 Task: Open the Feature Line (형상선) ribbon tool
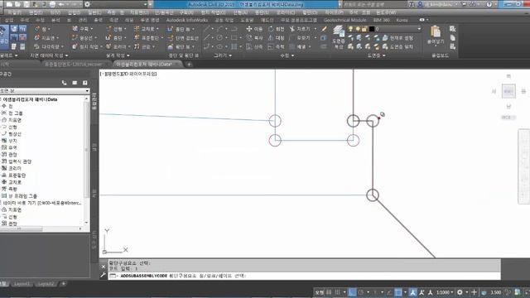coord(84,38)
